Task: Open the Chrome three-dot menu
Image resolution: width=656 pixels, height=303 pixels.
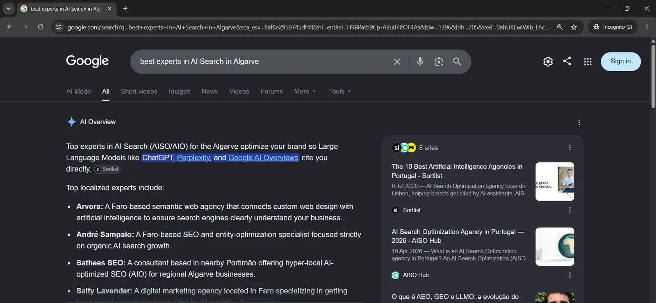Action: [647, 27]
